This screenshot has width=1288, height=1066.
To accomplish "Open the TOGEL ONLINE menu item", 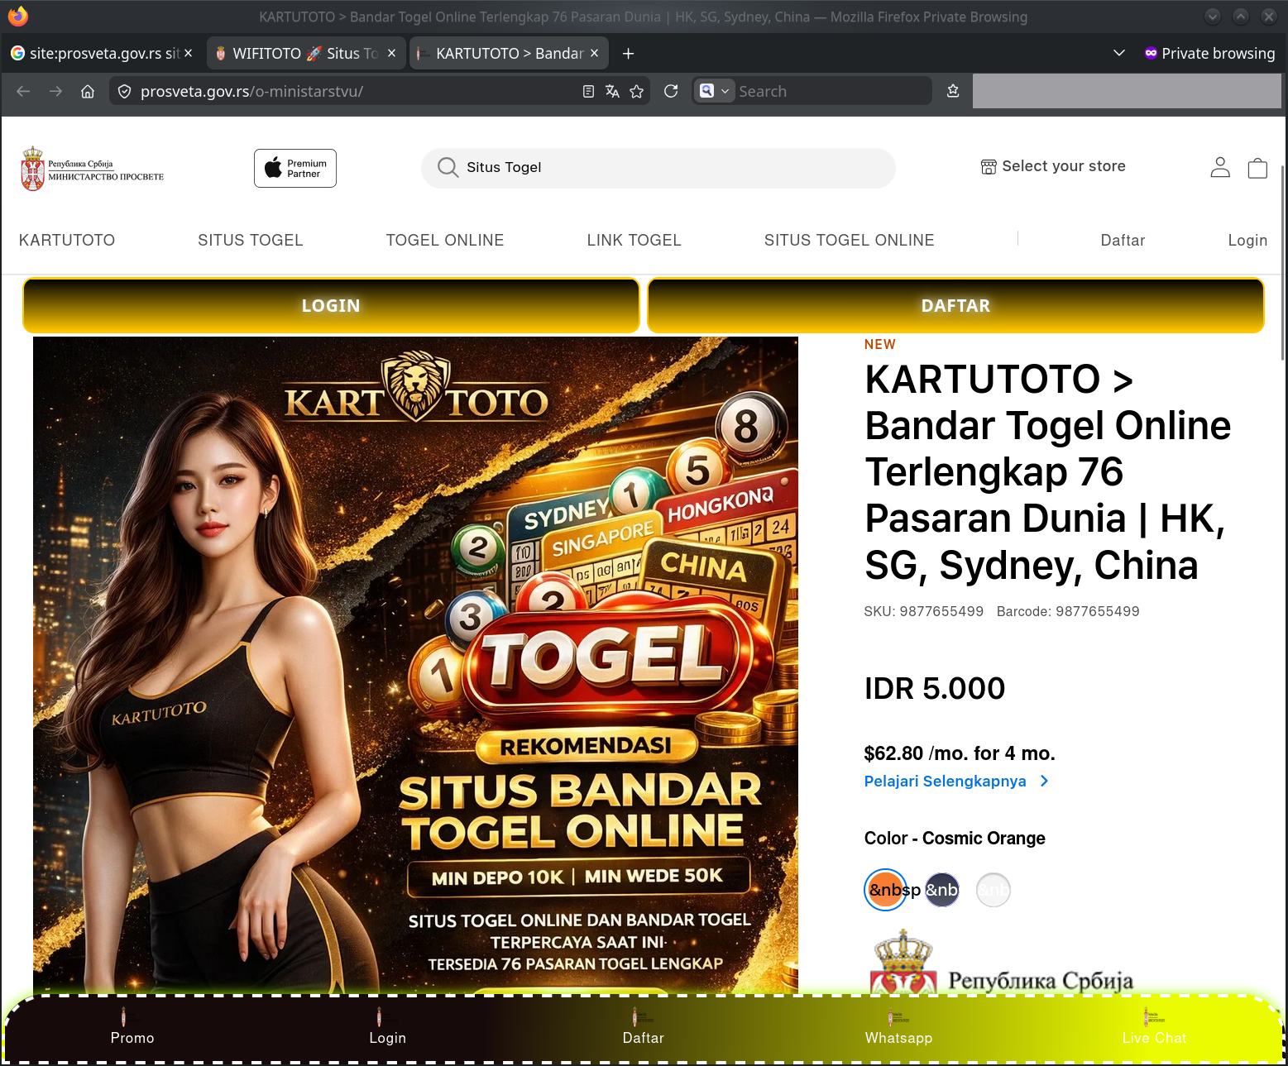I will tap(445, 240).
